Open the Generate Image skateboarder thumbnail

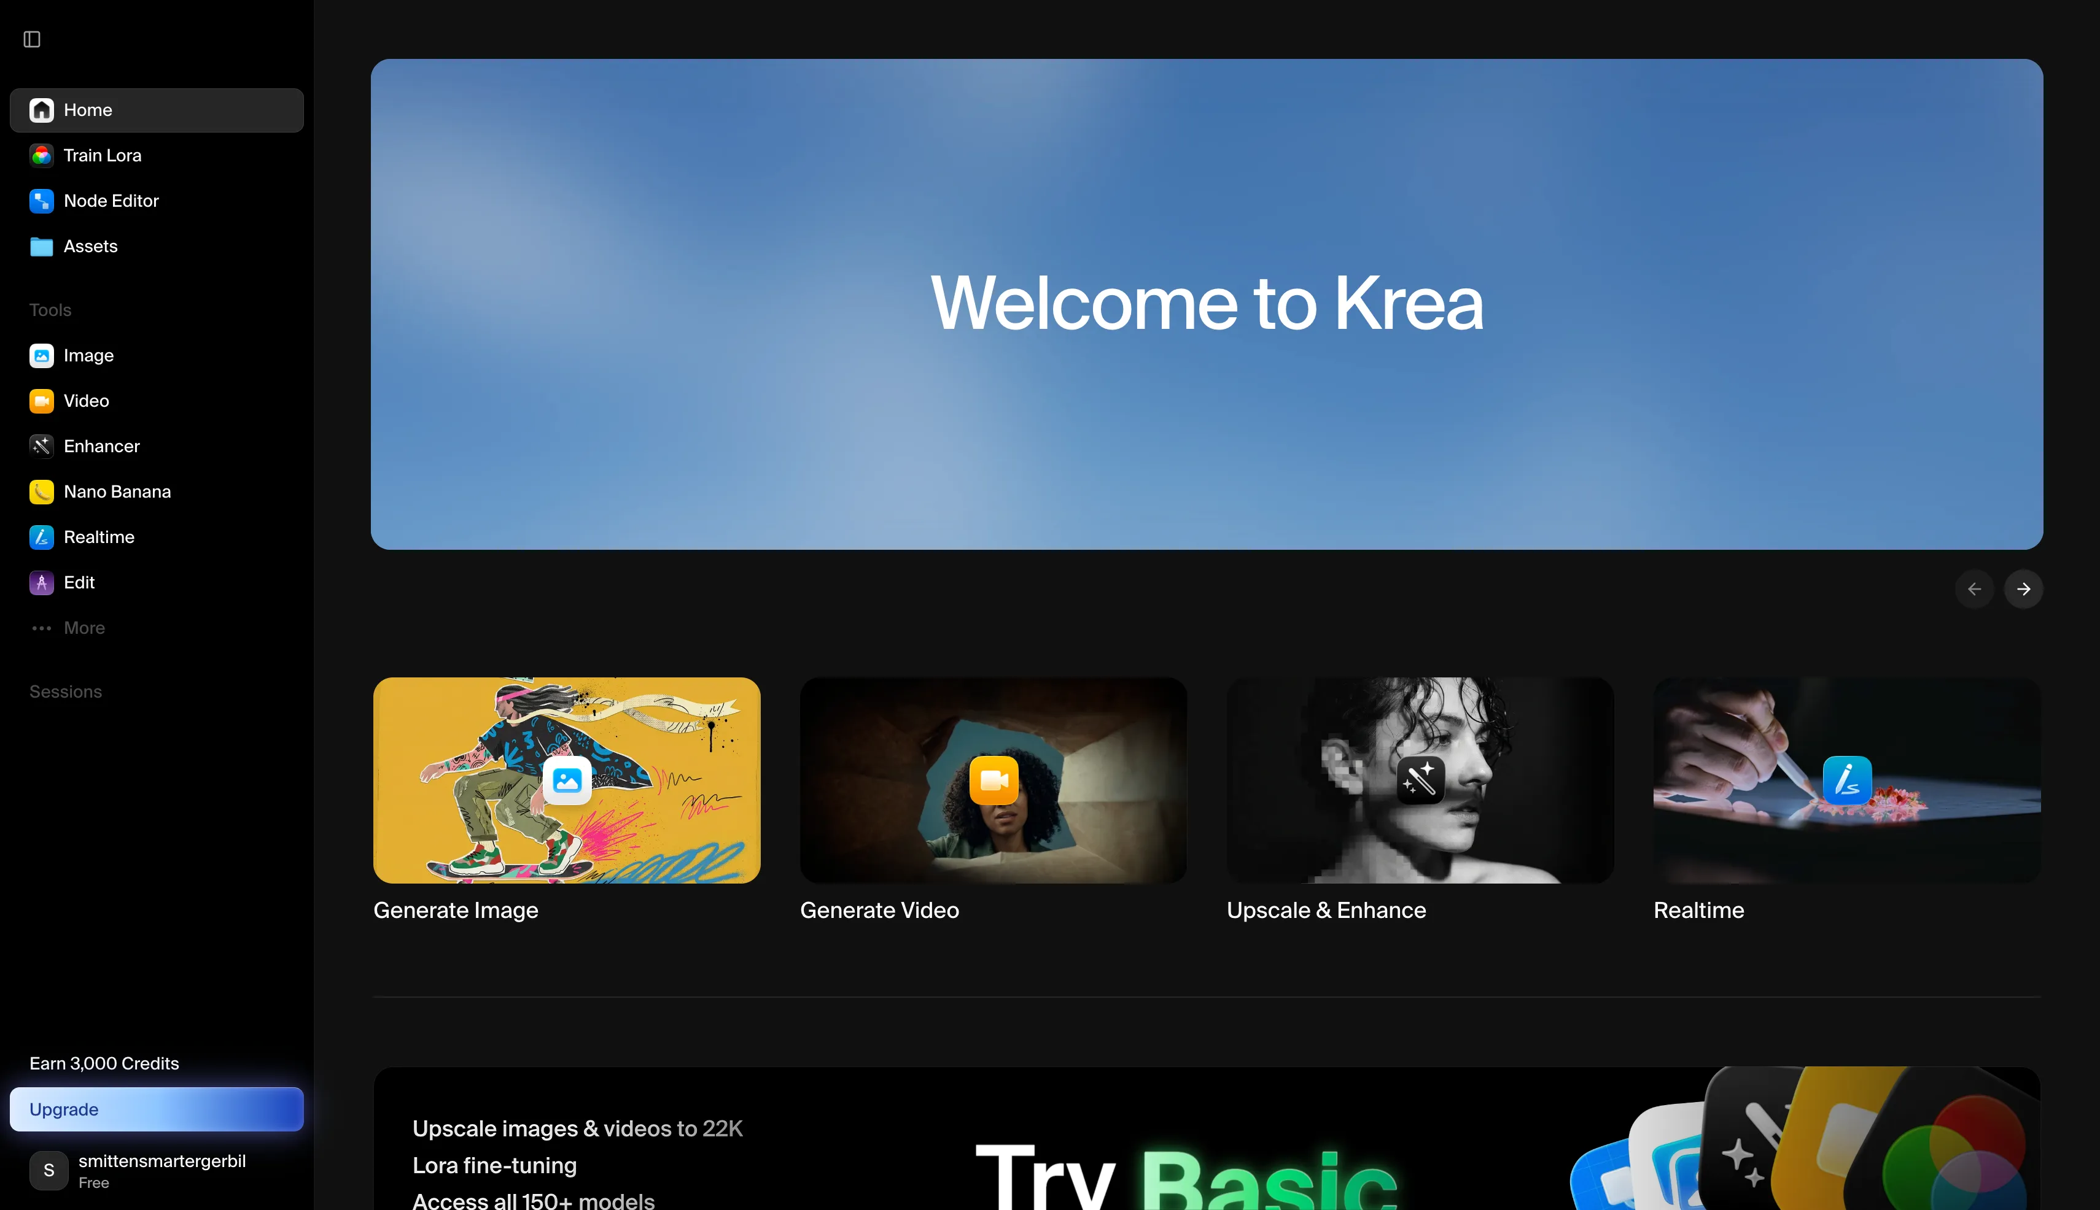[566, 779]
